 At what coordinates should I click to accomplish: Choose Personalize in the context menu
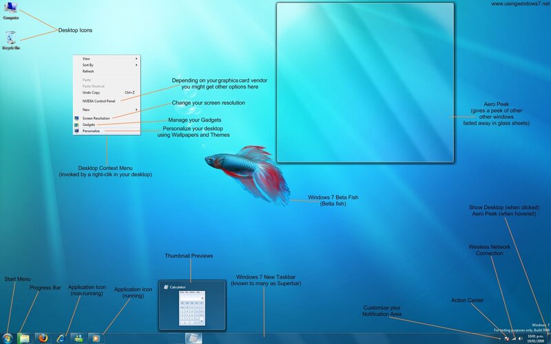point(107,131)
